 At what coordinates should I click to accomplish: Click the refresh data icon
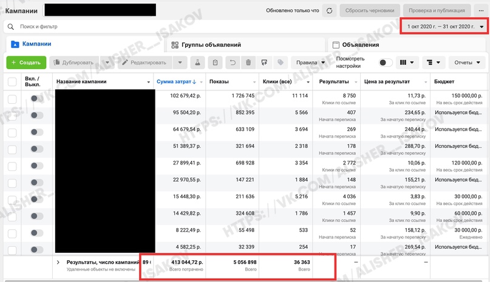click(x=329, y=11)
